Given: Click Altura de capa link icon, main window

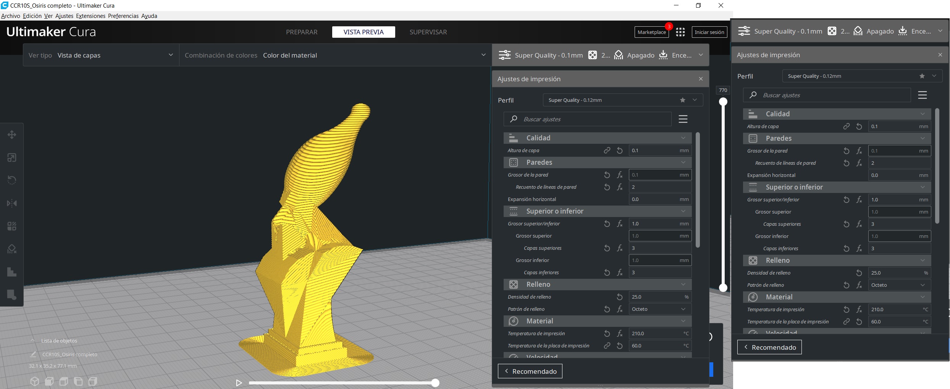Looking at the screenshot, I should pos(607,150).
